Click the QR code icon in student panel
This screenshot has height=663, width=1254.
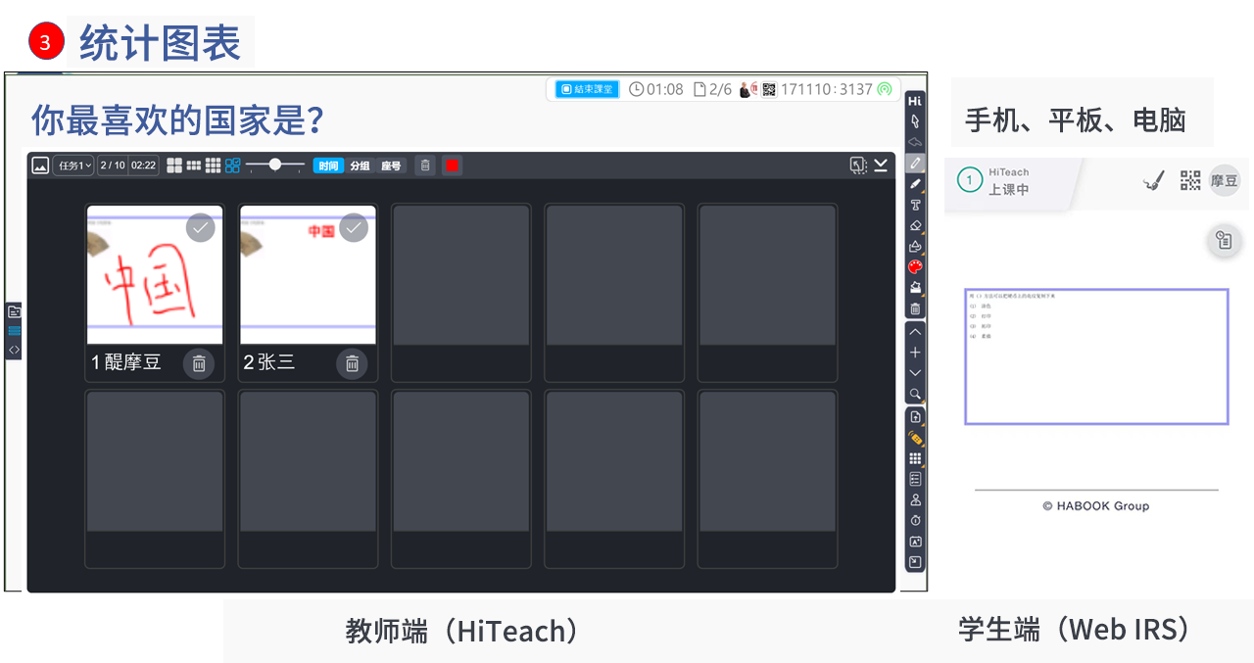(1190, 180)
